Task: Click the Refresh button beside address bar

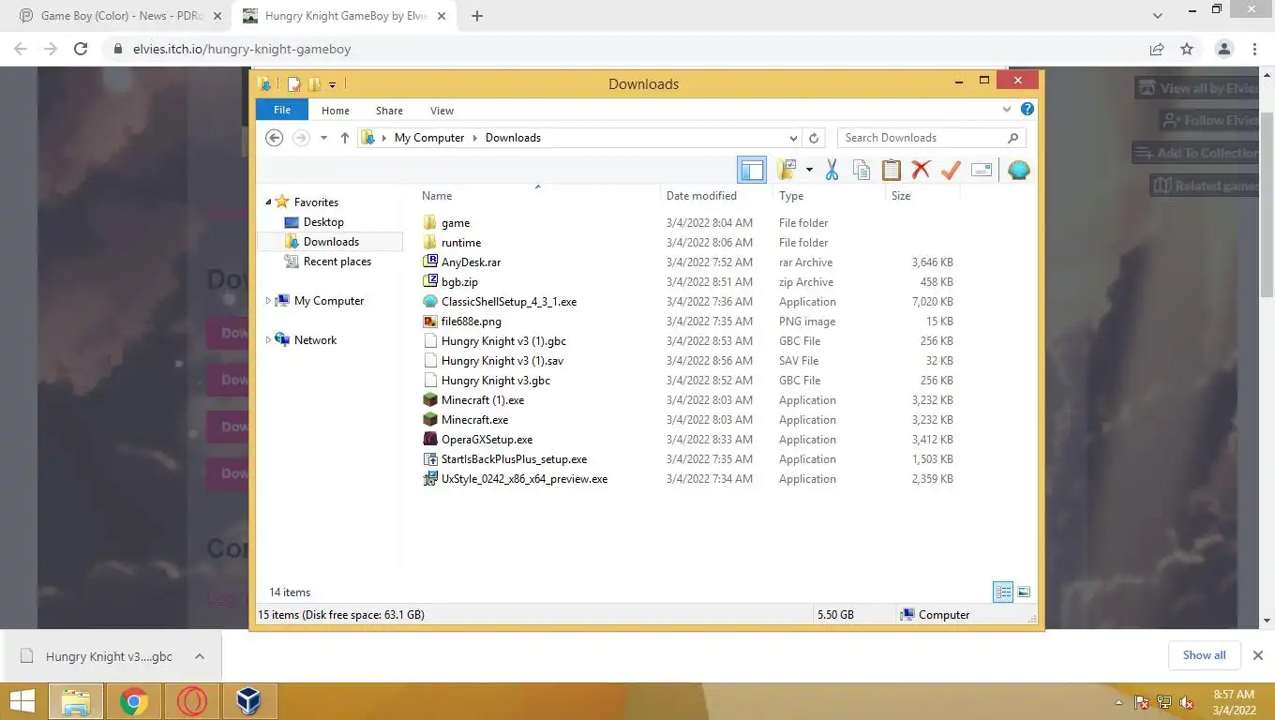Action: tap(814, 138)
